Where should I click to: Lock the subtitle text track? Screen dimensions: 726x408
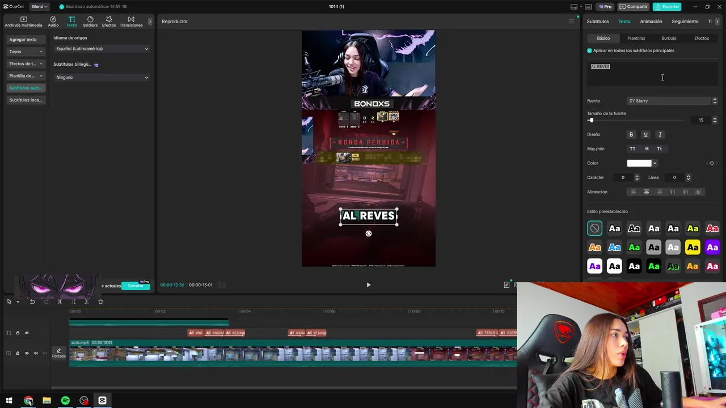[18, 333]
